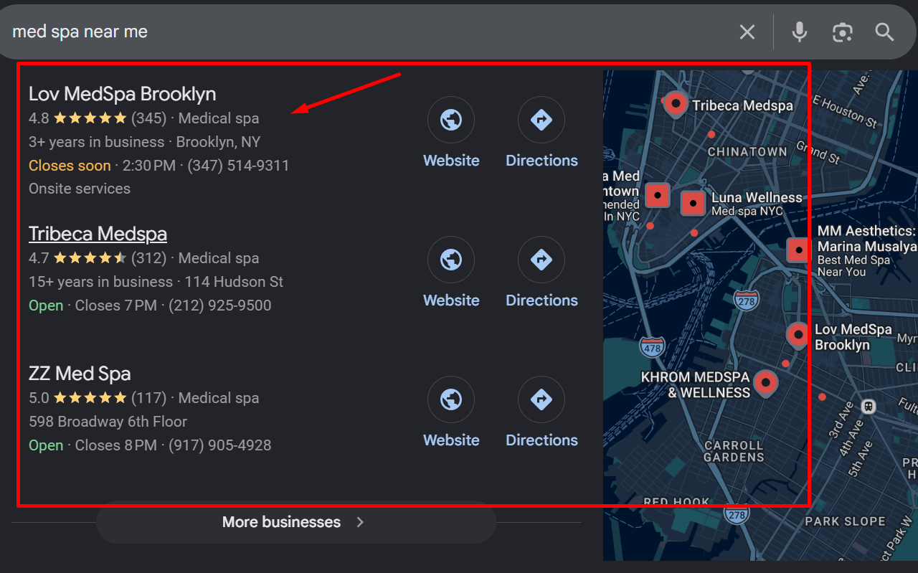The width and height of the screenshot is (918, 573).
Task: Get Directions icon for Tribeca Medspa
Action: pos(541,260)
